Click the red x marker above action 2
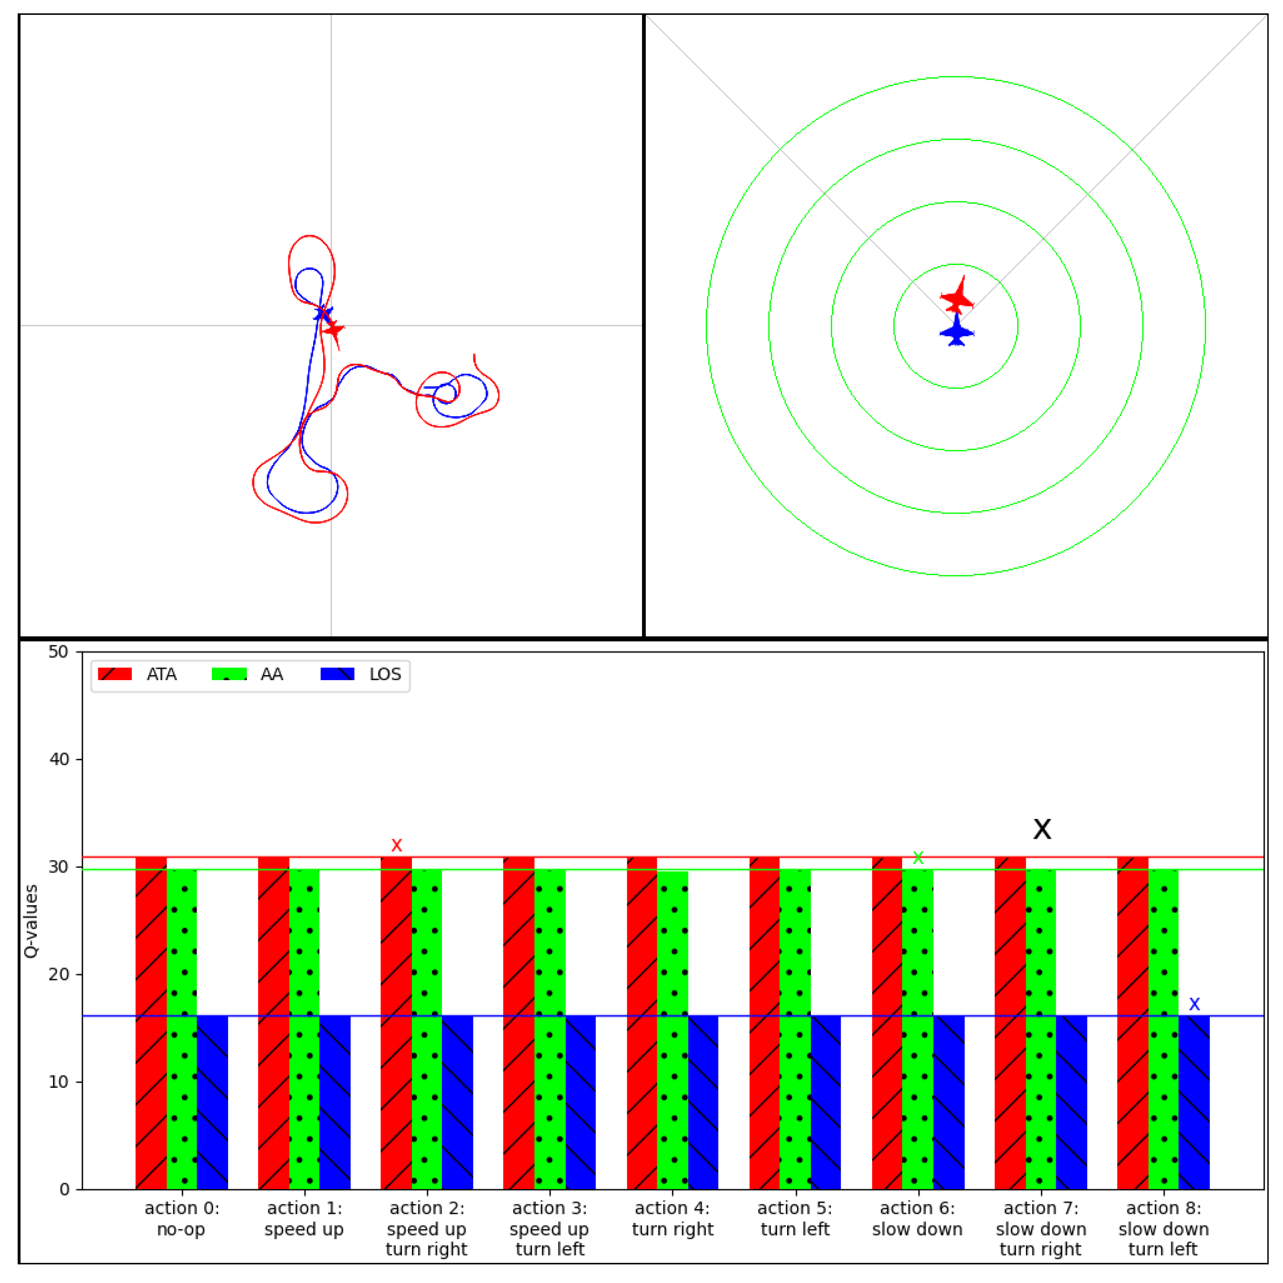Viewport: 1283px width, 1283px height. [x=397, y=845]
